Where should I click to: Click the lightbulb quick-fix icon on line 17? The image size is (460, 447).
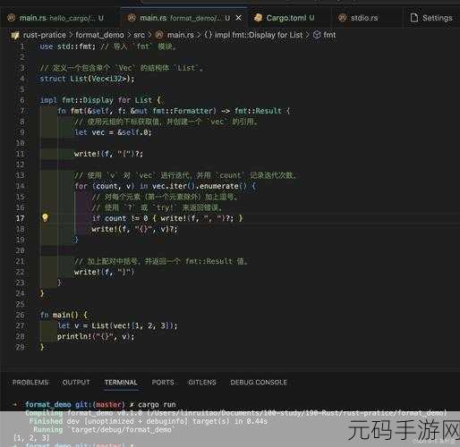pyautogui.click(x=45, y=217)
